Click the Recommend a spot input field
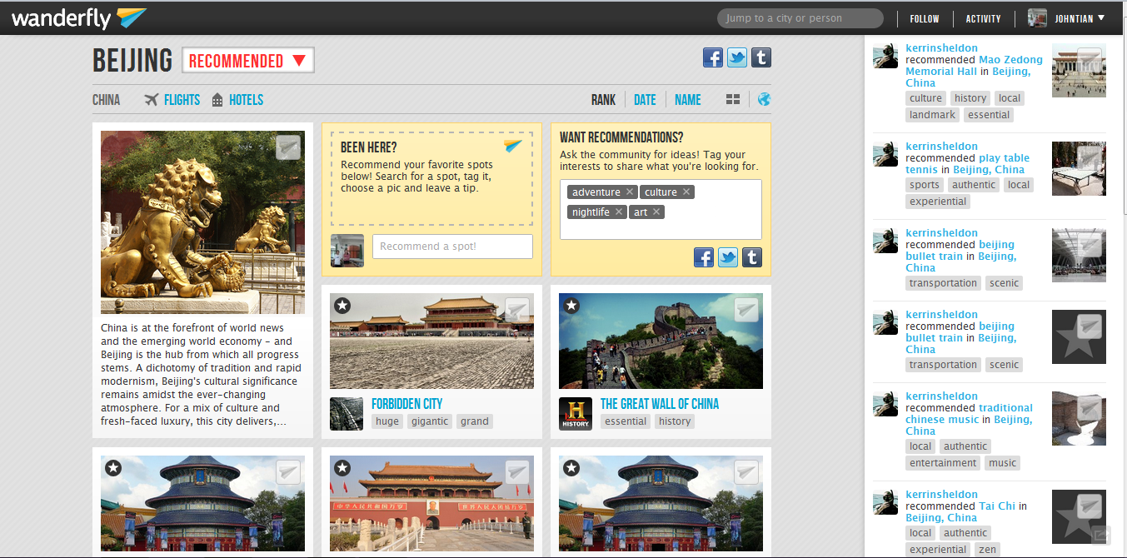 point(452,247)
